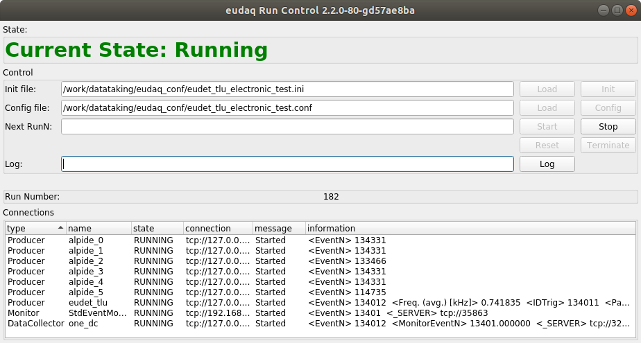Focus the Log text input field
Viewport: 641px width, 343px height.
click(x=287, y=164)
